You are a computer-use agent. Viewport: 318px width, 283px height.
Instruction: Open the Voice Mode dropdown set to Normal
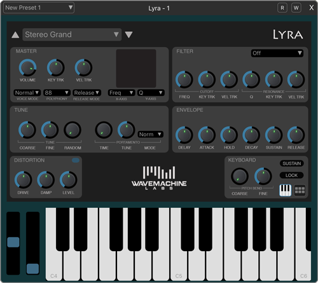27,93
